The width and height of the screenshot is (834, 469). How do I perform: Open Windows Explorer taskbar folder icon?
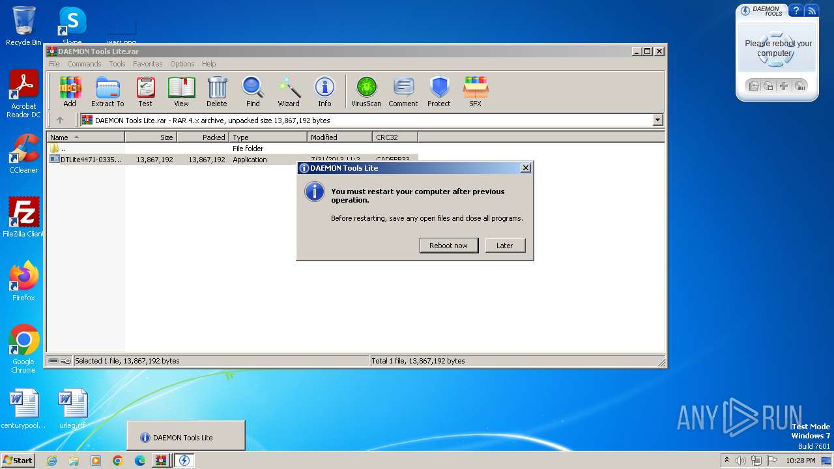[x=74, y=461]
